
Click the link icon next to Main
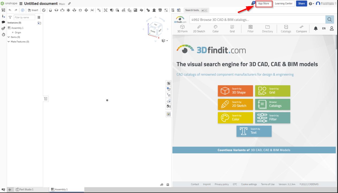pyautogui.click(x=69, y=3)
